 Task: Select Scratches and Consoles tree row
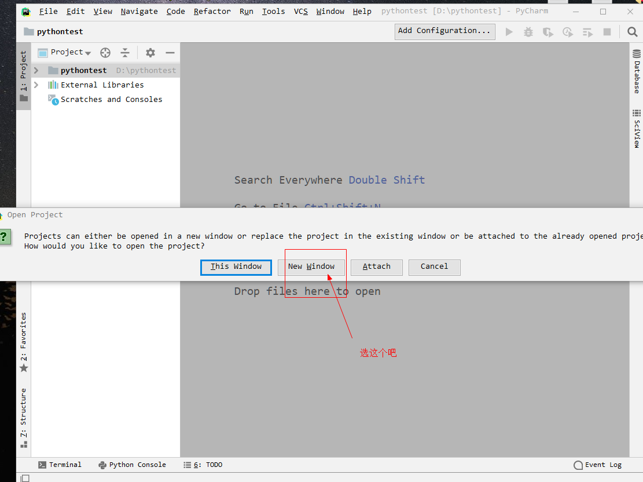pyautogui.click(x=105, y=100)
